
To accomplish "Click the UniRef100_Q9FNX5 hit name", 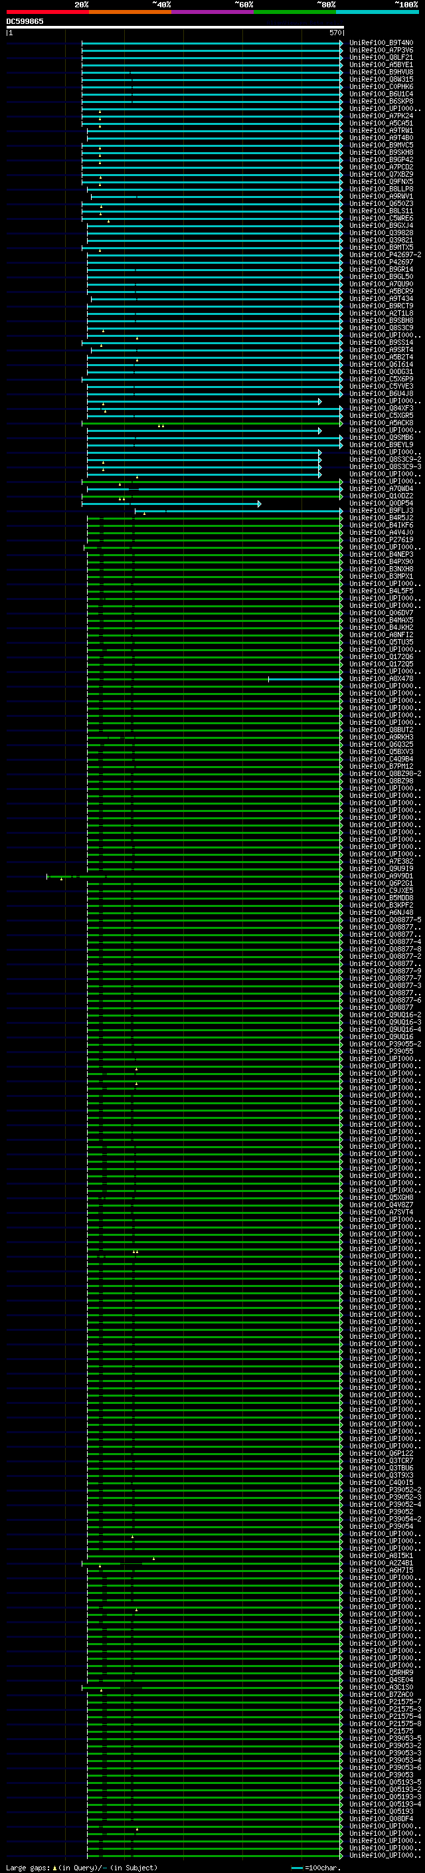I will pyautogui.click(x=381, y=182).
